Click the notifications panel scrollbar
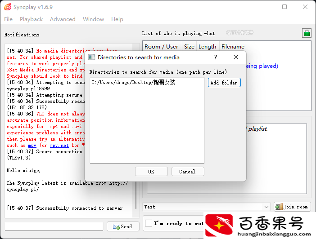The width and height of the screenshot is (316, 239). coord(136,195)
